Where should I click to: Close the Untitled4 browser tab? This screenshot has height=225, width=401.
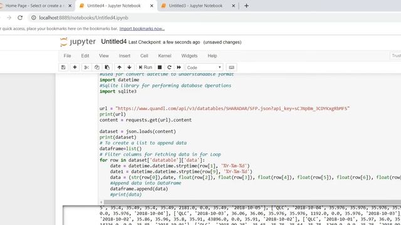pos(152,6)
